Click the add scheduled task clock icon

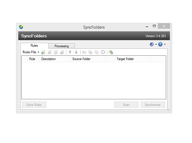pos(111,52)
